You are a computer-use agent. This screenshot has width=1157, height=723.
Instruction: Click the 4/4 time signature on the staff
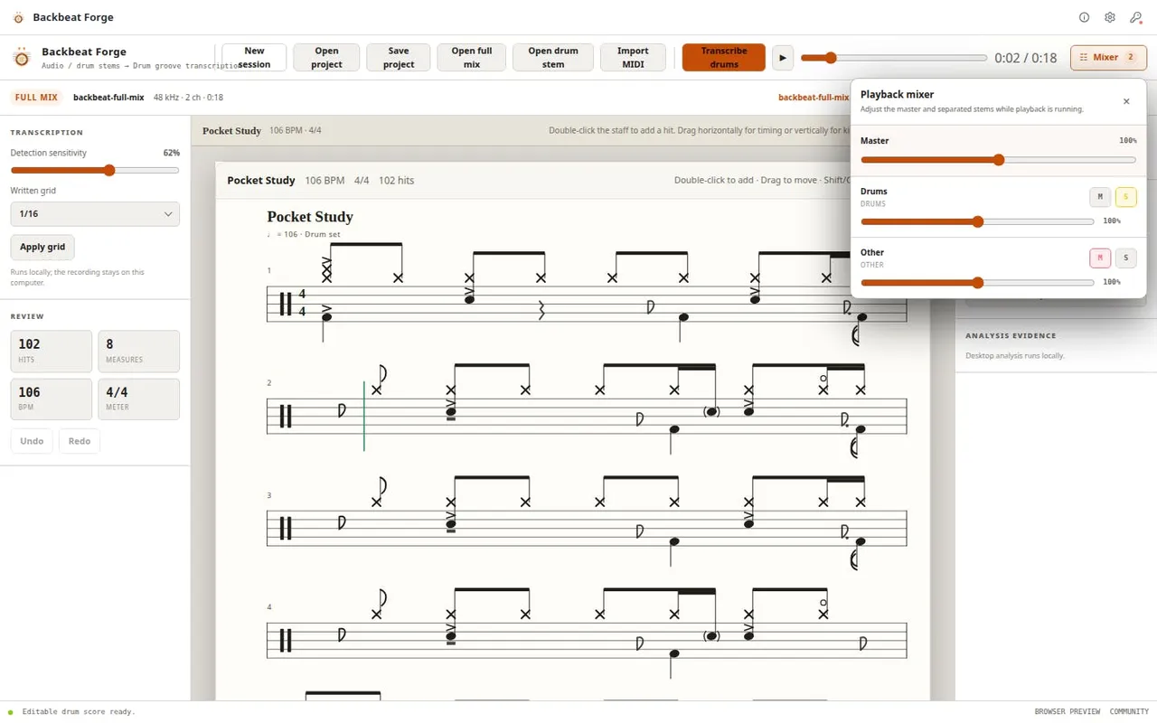[303, 304]
